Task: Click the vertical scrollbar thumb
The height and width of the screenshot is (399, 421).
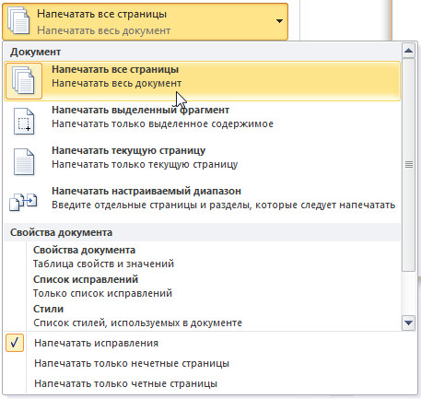Action: 408,164
